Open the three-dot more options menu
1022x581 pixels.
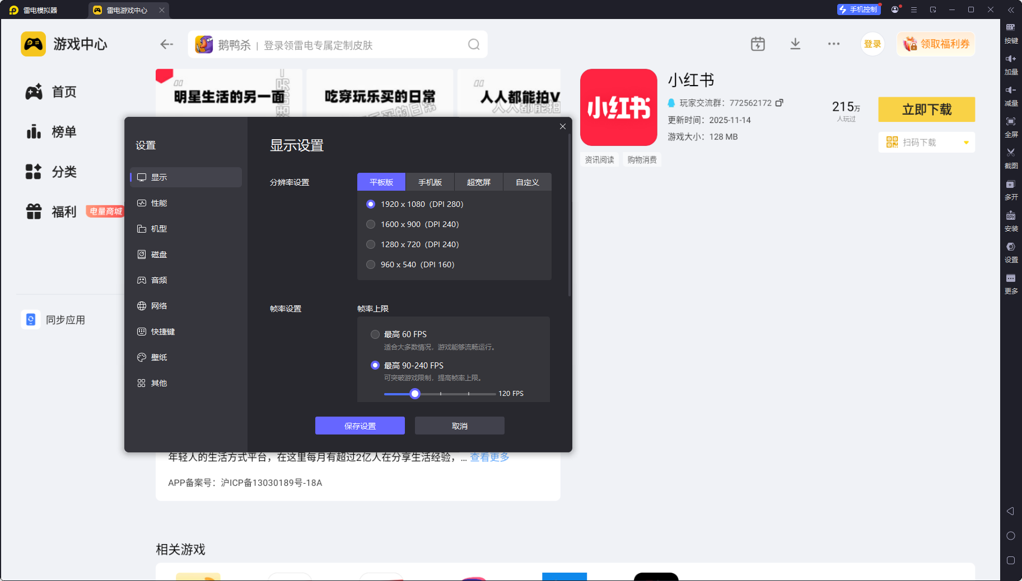click(834, 44)
